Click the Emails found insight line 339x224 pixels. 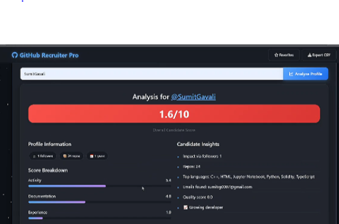[218, 187]
